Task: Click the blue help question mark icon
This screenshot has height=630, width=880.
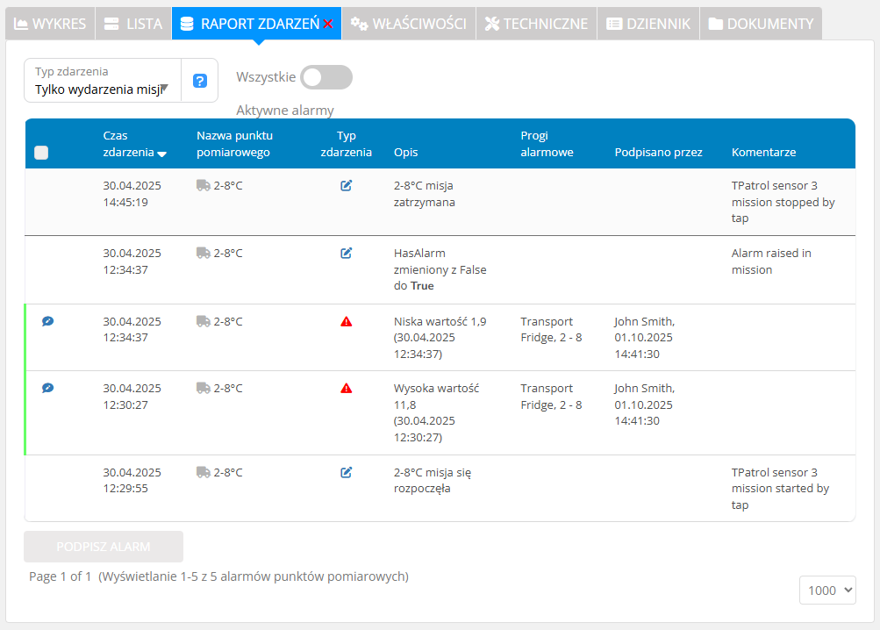Action: pyautogui.click(x=199, y=81)
